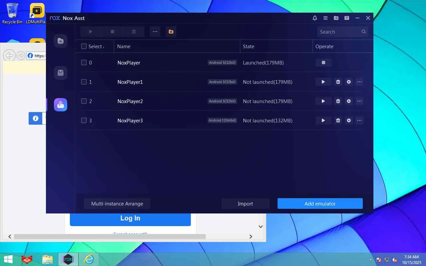Click the batch stop button in toolbar

coord(112,32)
